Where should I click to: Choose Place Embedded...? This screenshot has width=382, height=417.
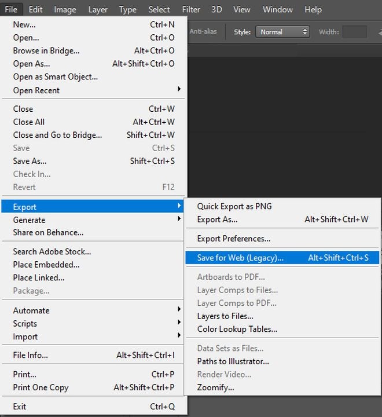(x=94, y=264)
